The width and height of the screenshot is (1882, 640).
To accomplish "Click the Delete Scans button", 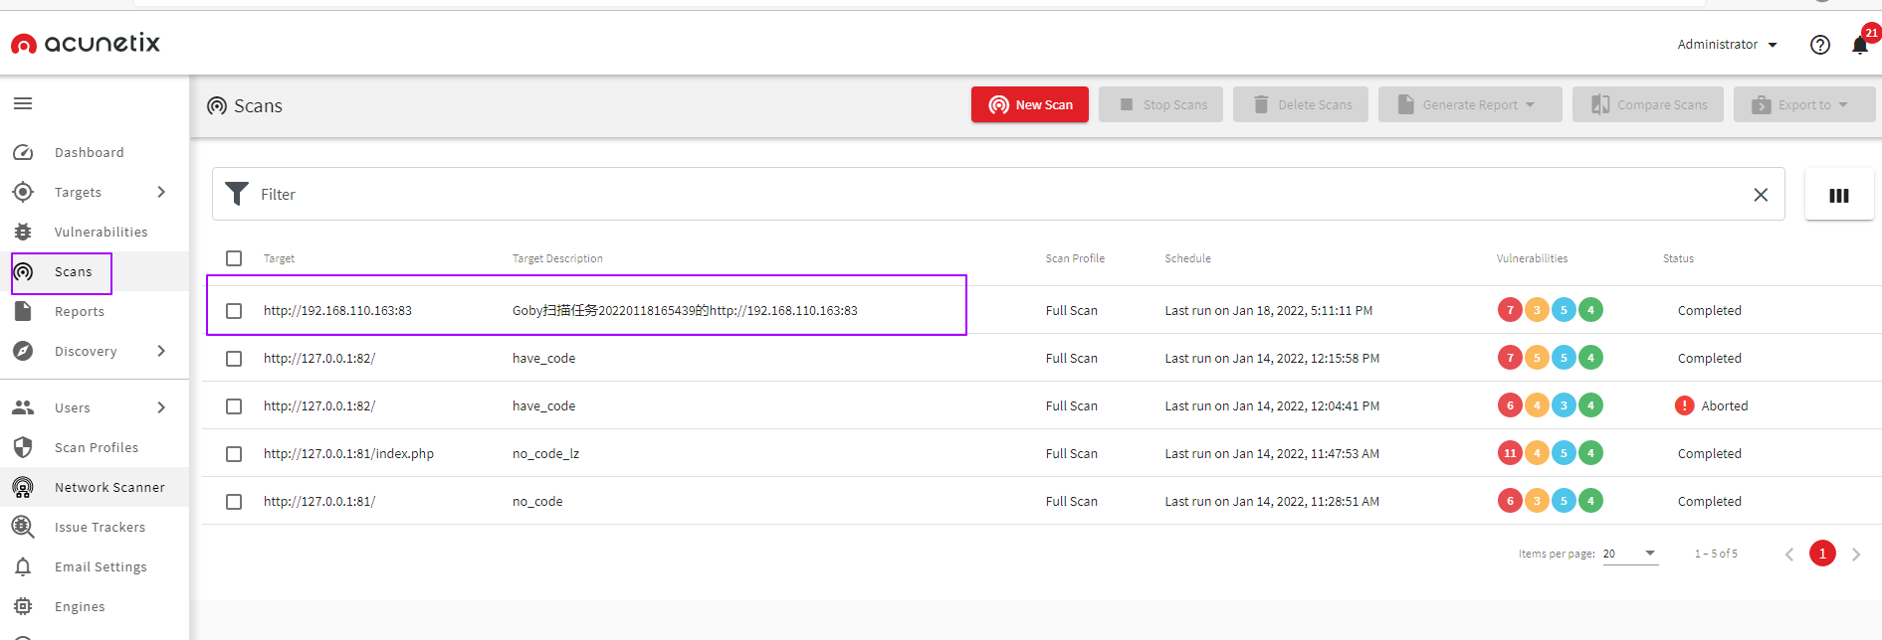I will point(1301,104).
